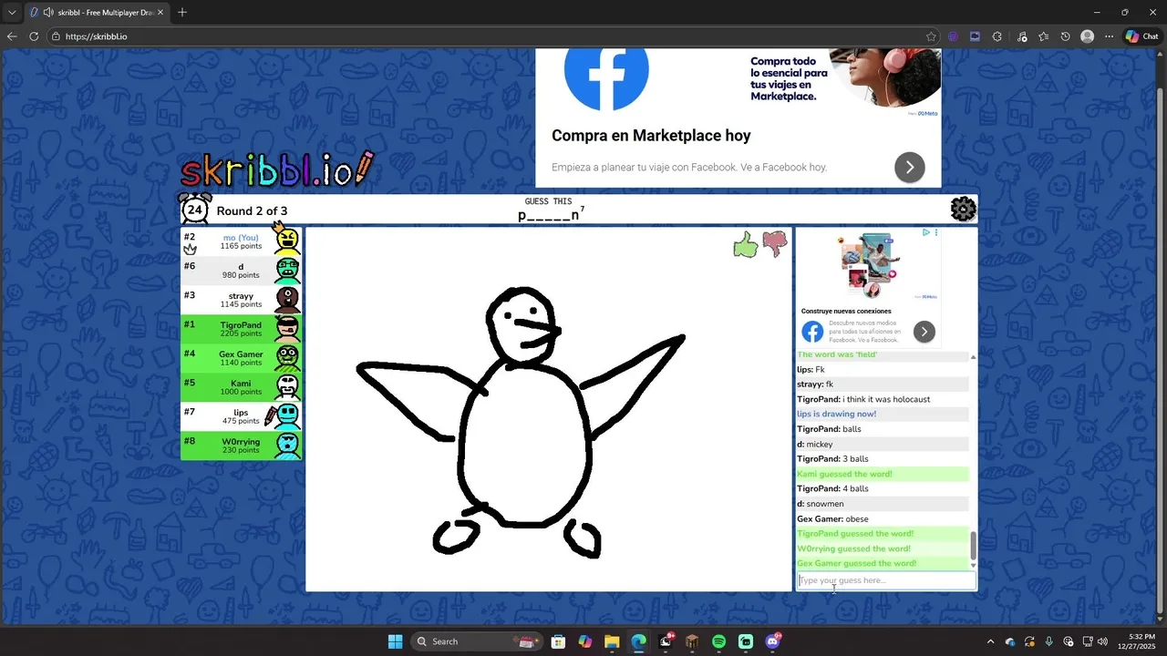
Task: Open browser history icon
Action: pyautogui.click(x=1065, y=36)
